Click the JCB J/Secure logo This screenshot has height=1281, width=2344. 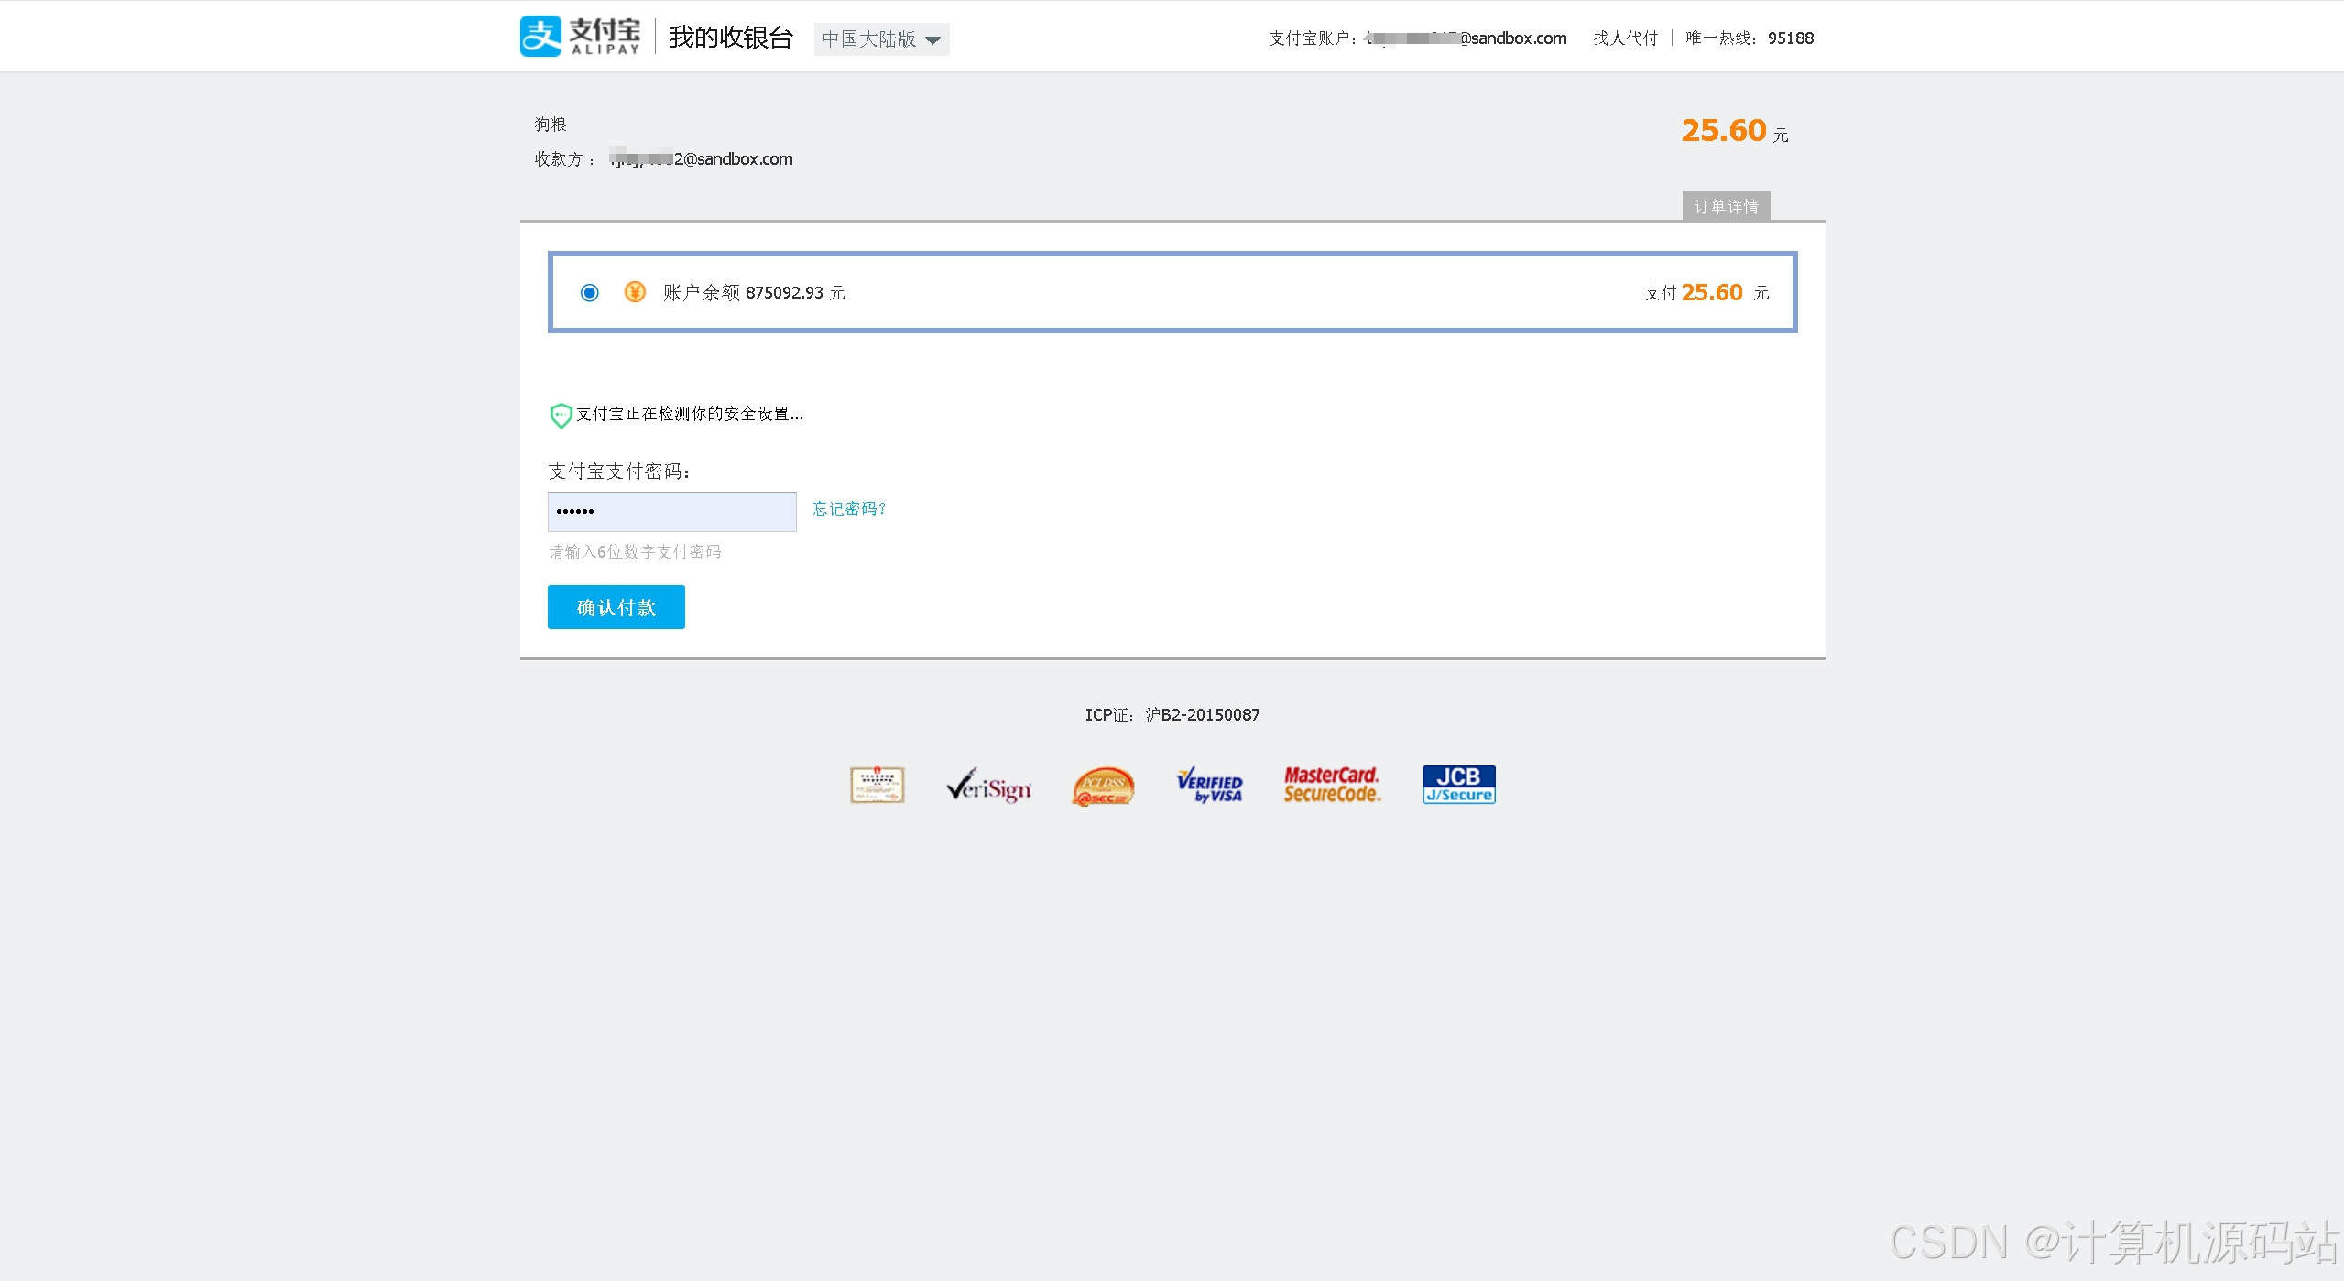(1459, 785)
